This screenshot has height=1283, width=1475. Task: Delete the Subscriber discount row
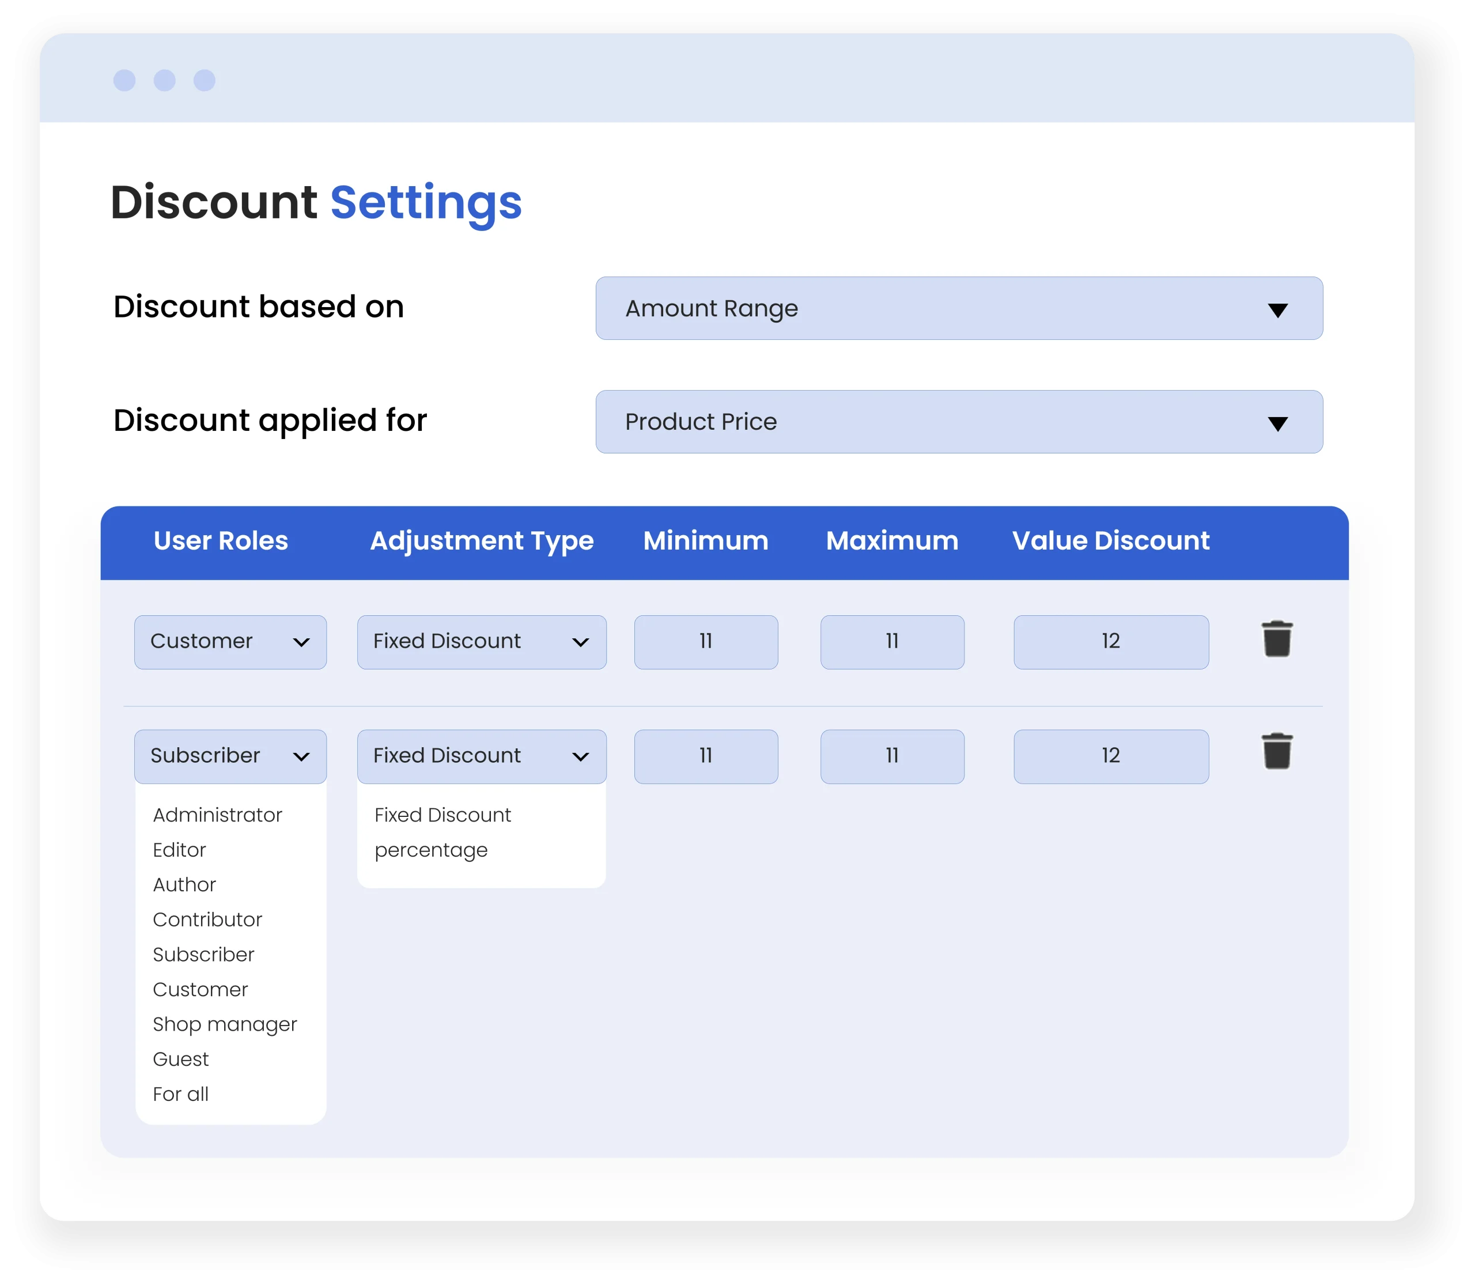pos(1276,752)
